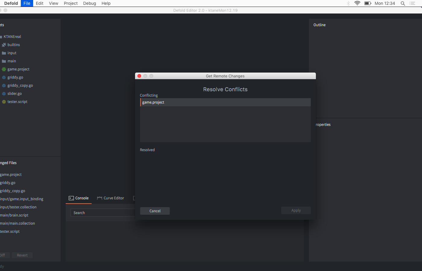Select input/tester.collection in Changed Files

18,207
